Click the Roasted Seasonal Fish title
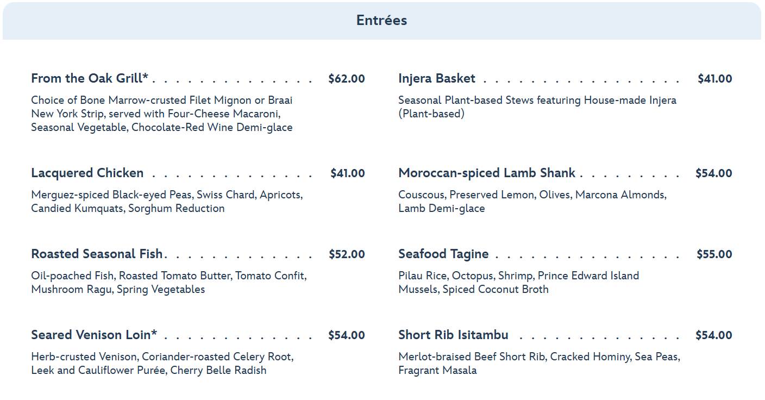This screenshot has height=400, width=765. pyautogui.click(x=97, y=254)
